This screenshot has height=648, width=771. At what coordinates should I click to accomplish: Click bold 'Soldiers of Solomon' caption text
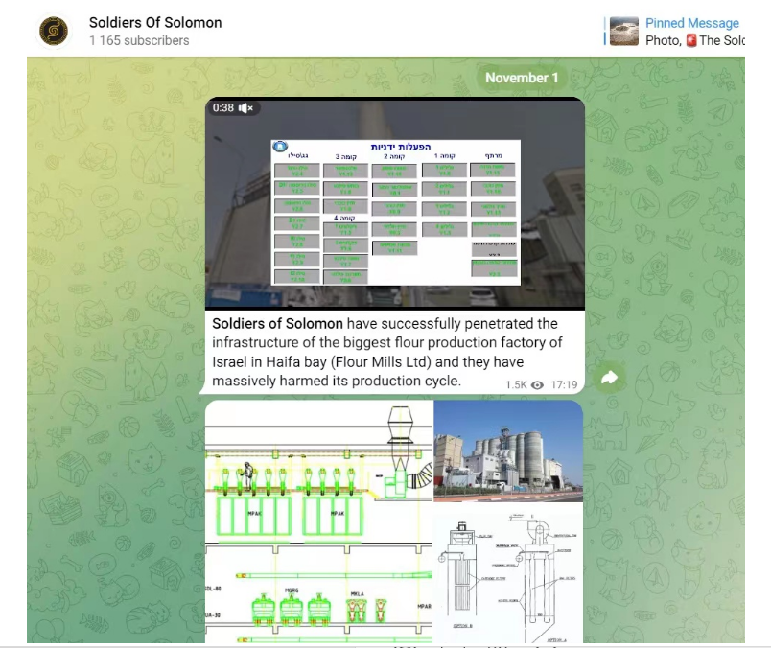pos(277,323)
